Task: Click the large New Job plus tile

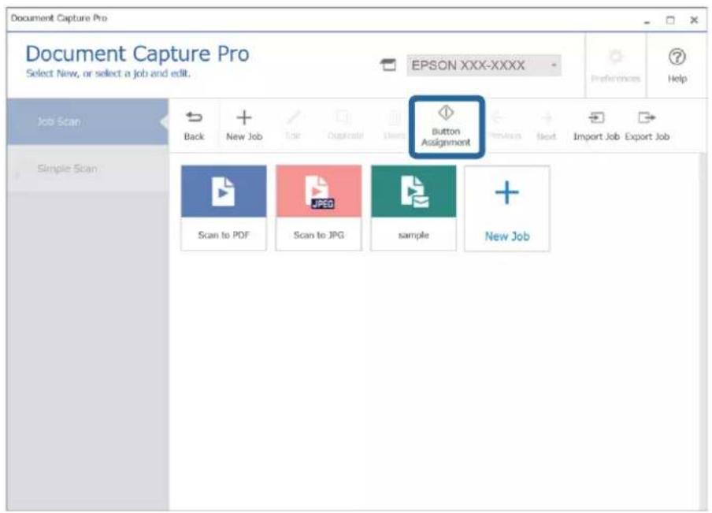Action: tap(507, 209)
